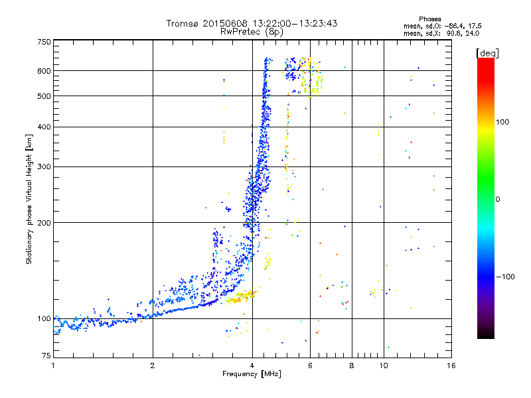The width and height of the screenshot is (531, 398).
Task: Click the colorbar '100' tick label
Action: (502, 122)
